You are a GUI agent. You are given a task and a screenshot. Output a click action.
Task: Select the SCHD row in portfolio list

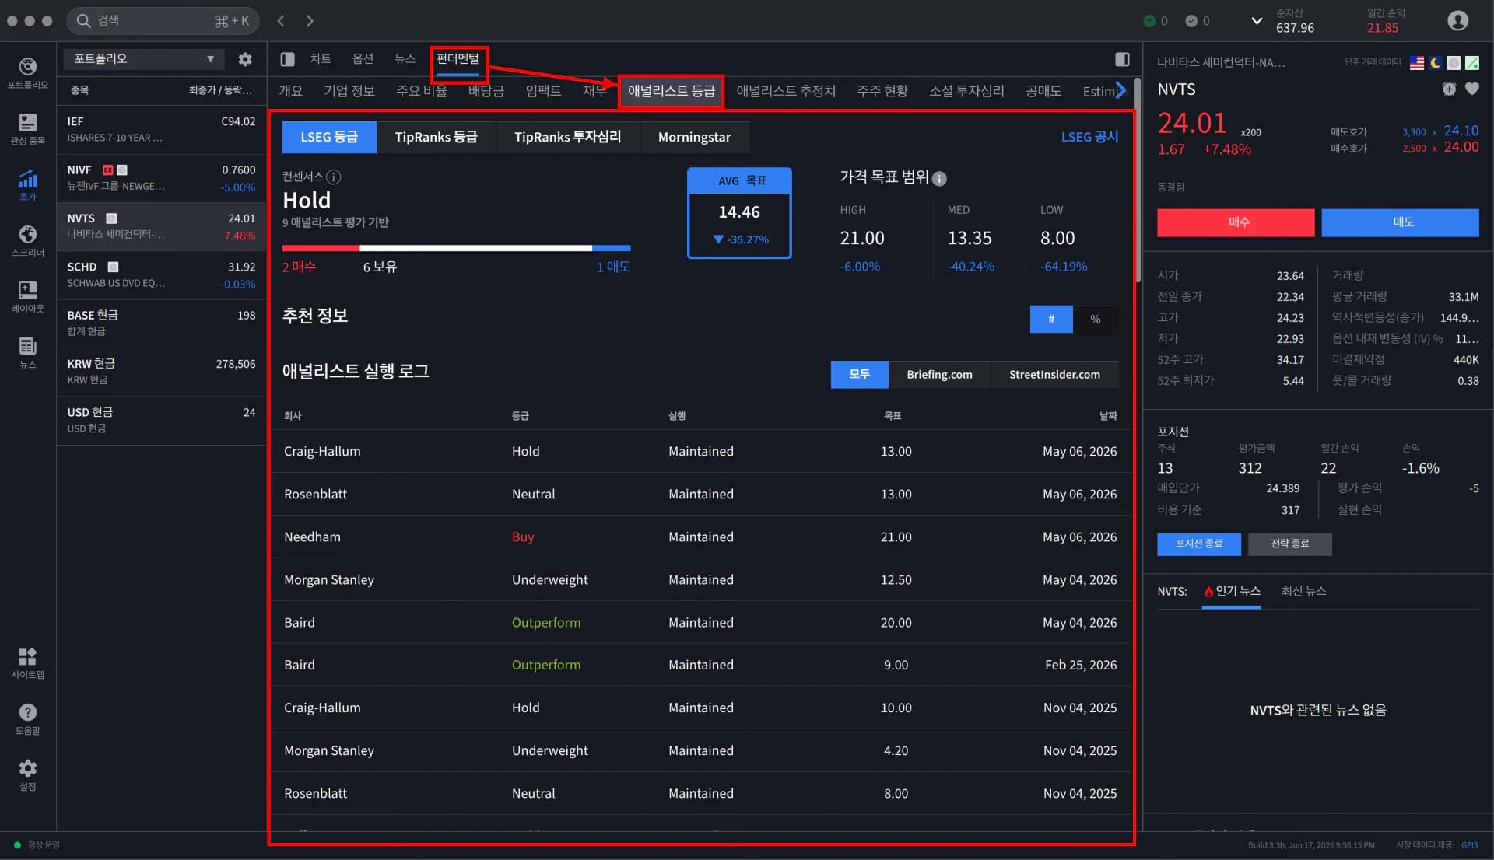click(161, 275)
